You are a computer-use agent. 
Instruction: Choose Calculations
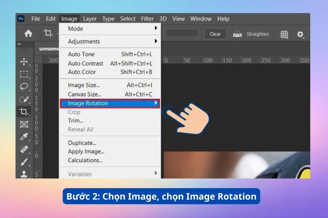point(110,160)
